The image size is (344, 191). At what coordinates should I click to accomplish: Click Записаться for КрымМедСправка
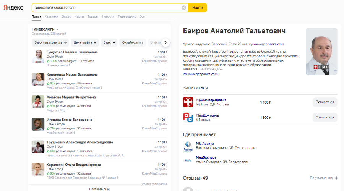tap(325, 102)
